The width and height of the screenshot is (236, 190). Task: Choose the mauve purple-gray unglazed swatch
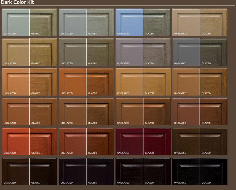pos(129,52)
